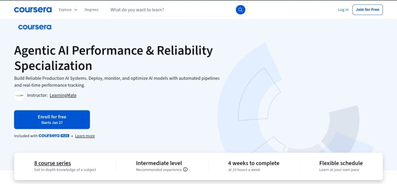Click the 'Flexible schedule' text
The height and width of the screenshot is (186, 397).
pyautogui.click(x=341, y=163)
